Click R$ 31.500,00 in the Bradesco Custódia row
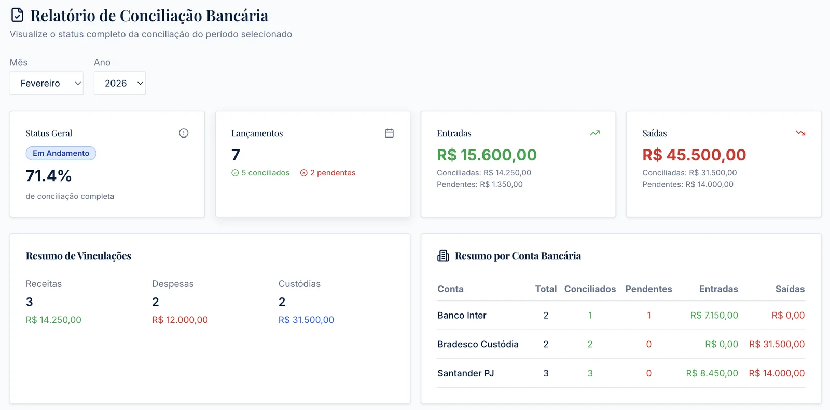The width and height of the screenshot is (830, 410). point(777,344)
